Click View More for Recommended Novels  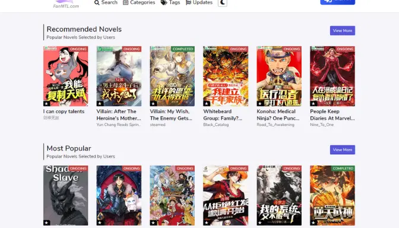tap(343, 30)
